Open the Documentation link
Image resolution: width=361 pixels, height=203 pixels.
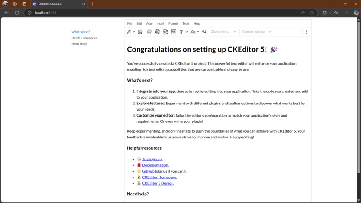pos(155,165)
